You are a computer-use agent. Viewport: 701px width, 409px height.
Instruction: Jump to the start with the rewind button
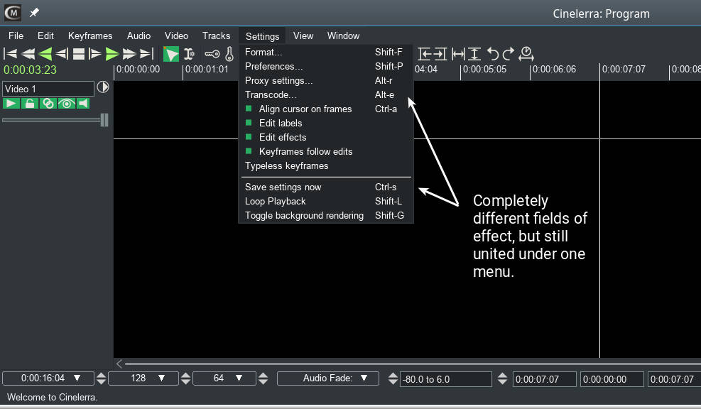tap(11, 54)
